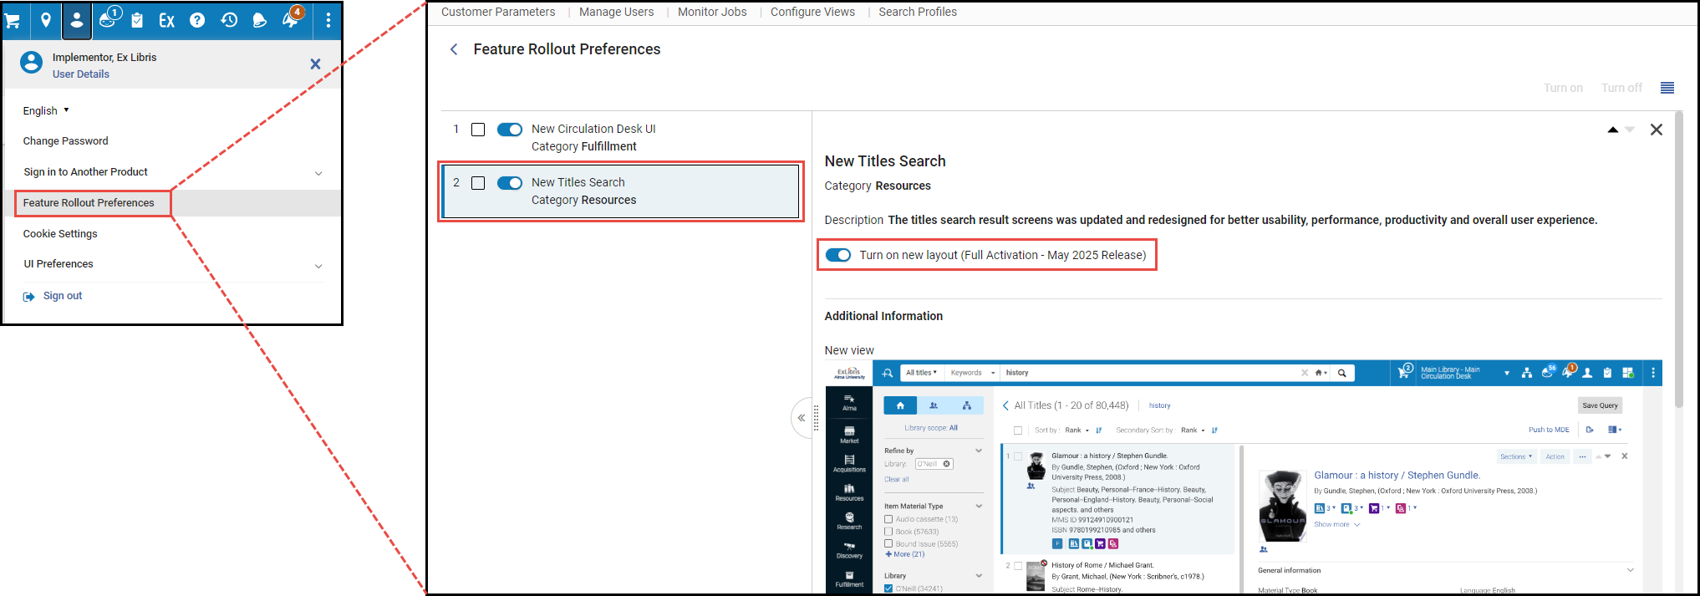Screen dimensions: 1700x596
Task: Open the User Details link
Action: 81,74
